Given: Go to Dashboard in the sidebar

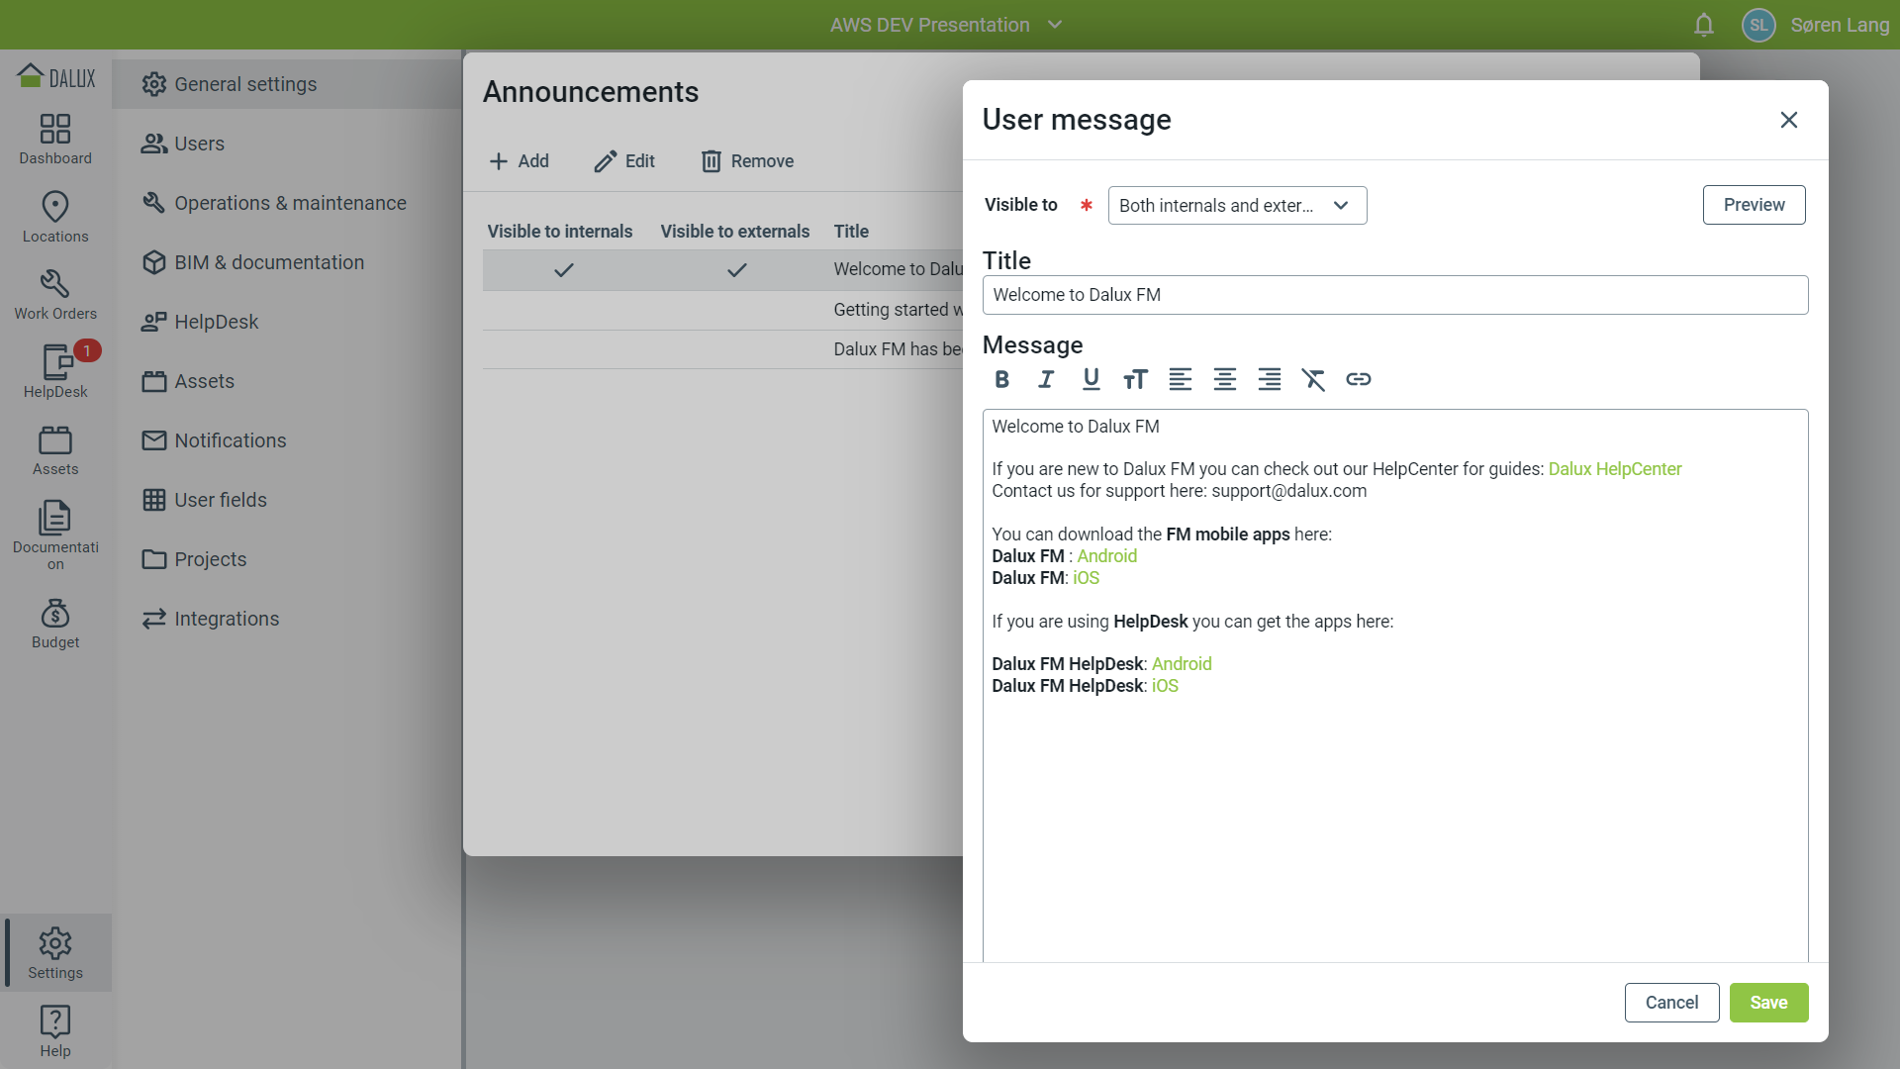Looking at the screenshot, I should click(x=55, y=139).
